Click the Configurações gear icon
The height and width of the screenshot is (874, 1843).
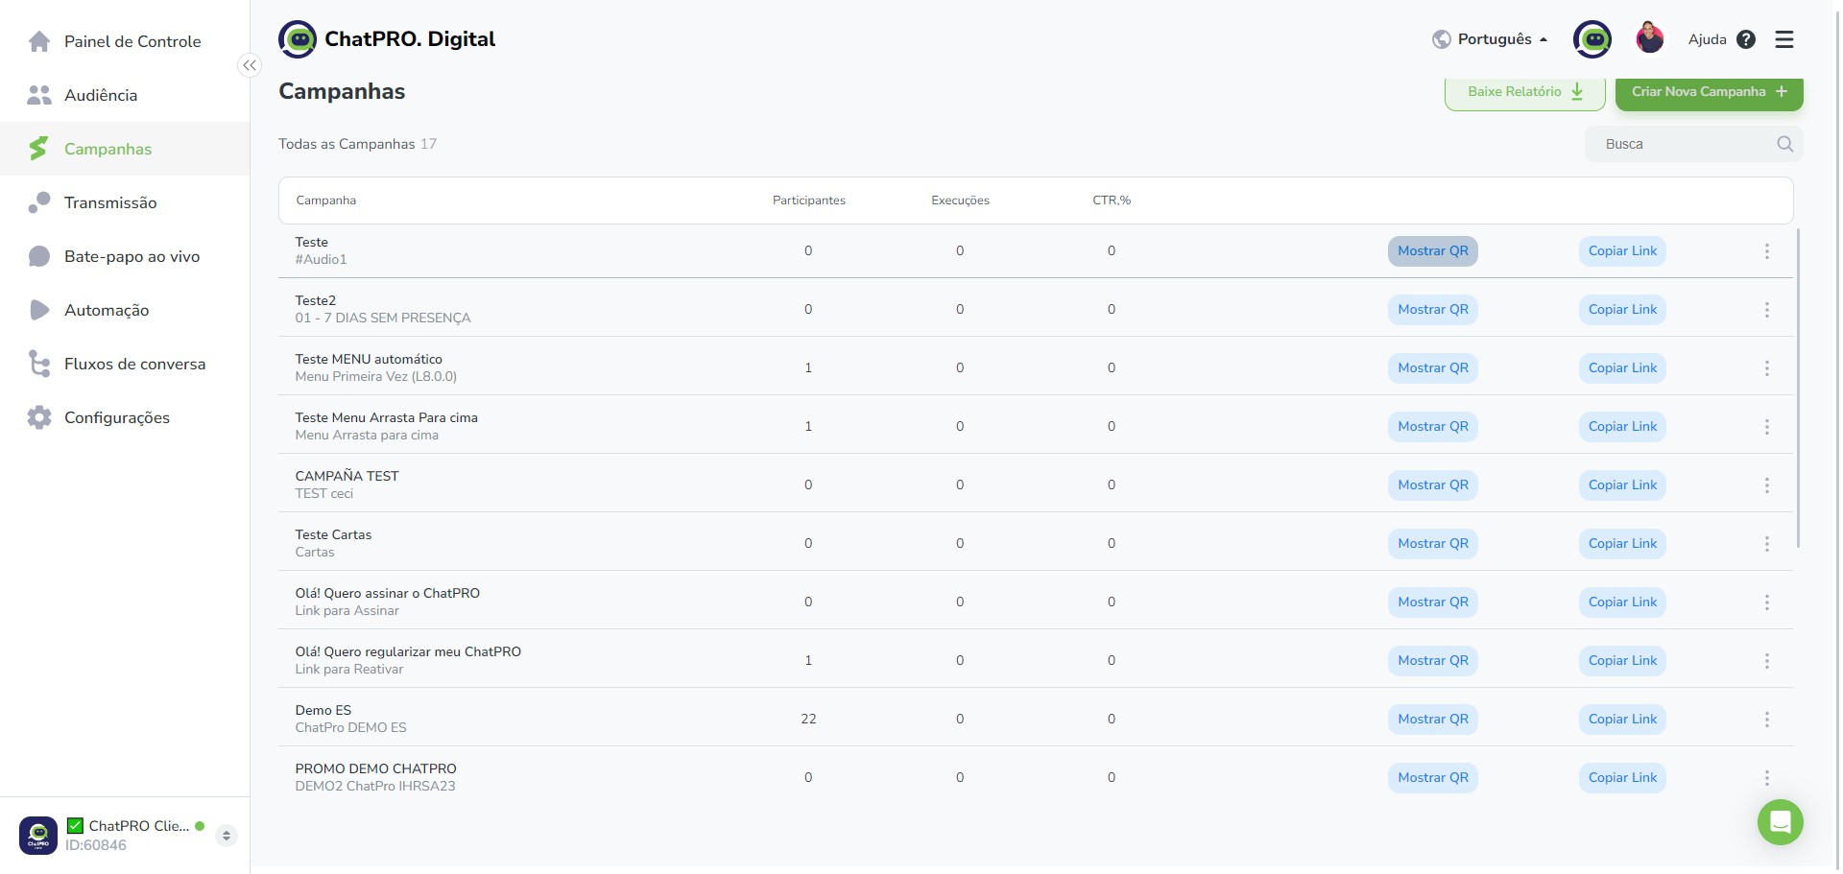click(x=39, y=417)
